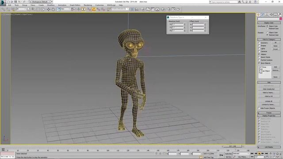This screenshot has height=159, width=283.
Task: Go to start of animation
Action: 252,154
